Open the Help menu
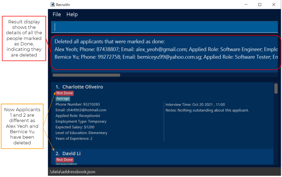The height and width of the screenshot is (177, 282). (x=72, y=14)
